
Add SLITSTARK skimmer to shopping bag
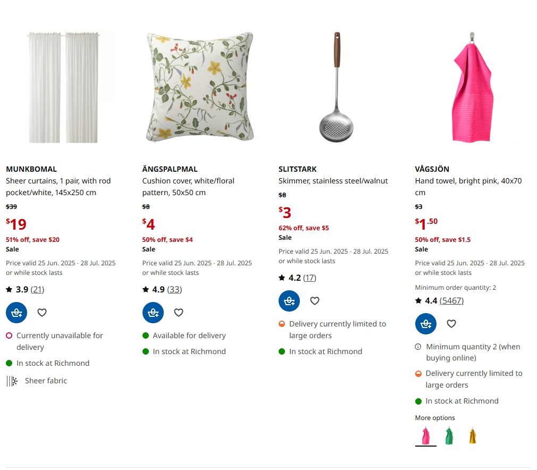(x=289, y=301)
